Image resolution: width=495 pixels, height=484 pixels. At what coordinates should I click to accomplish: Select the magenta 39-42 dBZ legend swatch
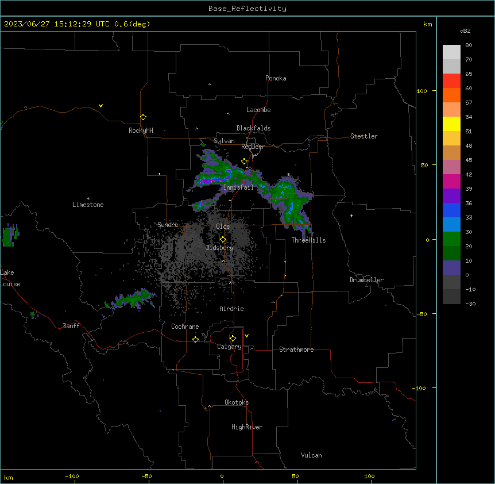(451, 181)
